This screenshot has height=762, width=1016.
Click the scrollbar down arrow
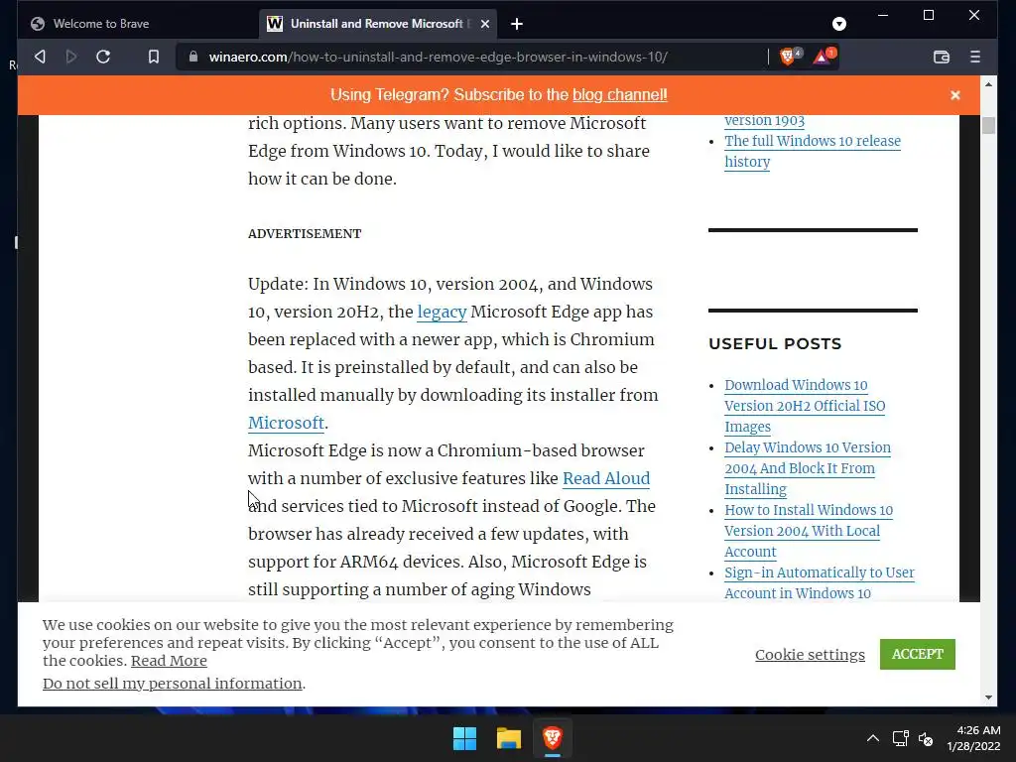point(988,698)
